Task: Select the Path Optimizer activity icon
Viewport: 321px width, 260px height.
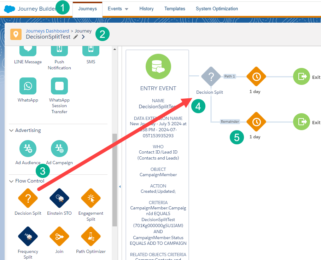Action: point(91,236)
